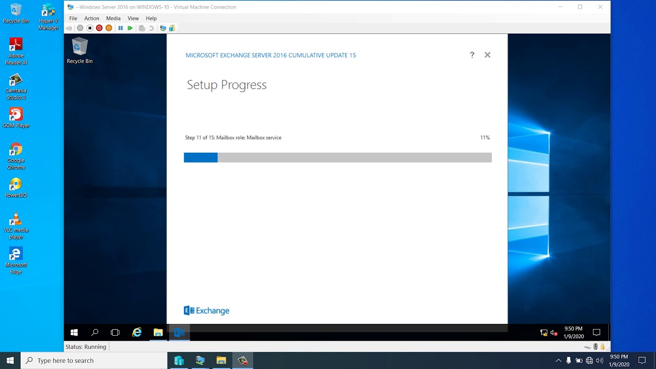Click the Enhanced Session monitors icon
The width and height of the screenshot is (656, 369).
point(163,28)
